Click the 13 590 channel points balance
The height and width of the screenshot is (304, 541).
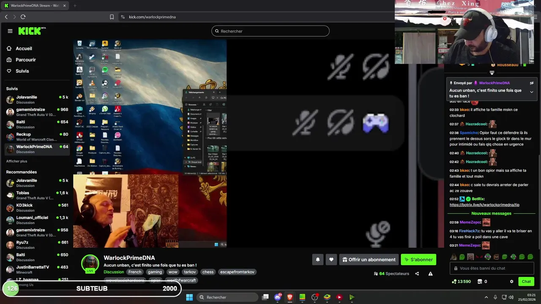461,282
